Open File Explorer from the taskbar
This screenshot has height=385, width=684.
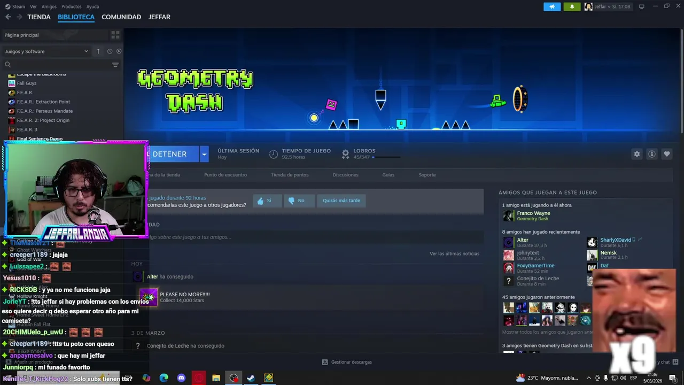pyautogui.click(x=216, y=378)
